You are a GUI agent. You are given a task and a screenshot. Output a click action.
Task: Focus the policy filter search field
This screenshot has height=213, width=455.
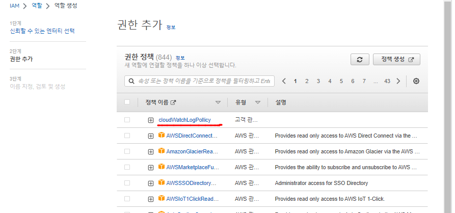199,81
